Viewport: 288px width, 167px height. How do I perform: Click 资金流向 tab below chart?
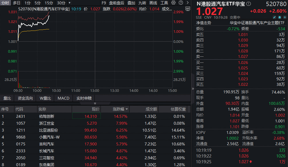25,98
